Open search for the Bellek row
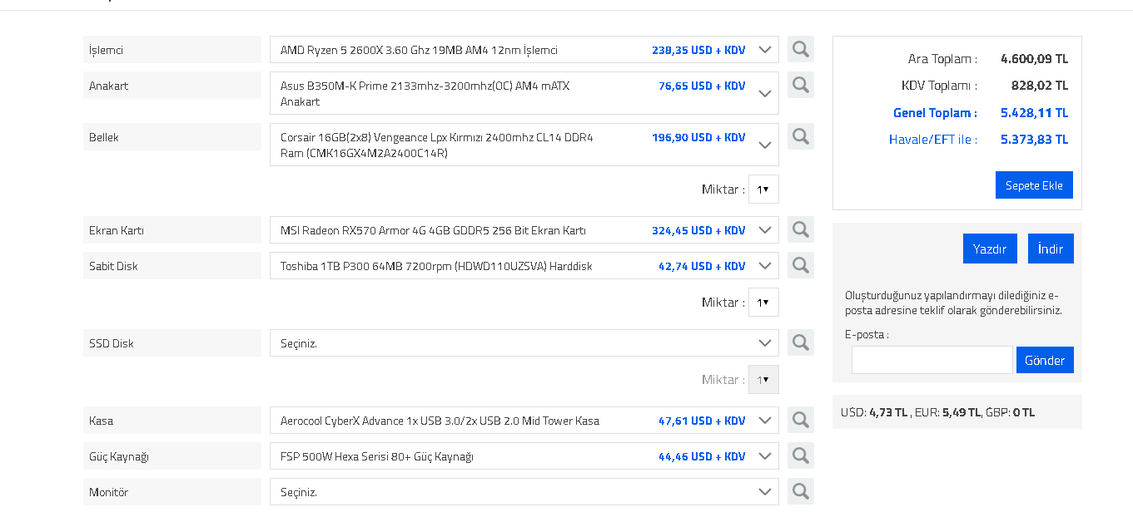This screenshot has width=1133, height=512. pyautogui.click(x=800, y=136)
